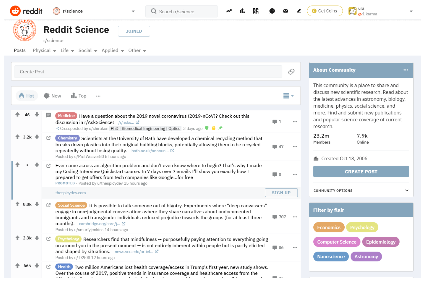Show more sort options ellipsis
Image resolution: width=426 pixels, height=283 pixels.
tap(98, 96)
